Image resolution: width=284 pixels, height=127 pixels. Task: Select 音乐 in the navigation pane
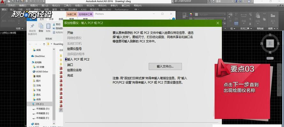tap(37, 95)
